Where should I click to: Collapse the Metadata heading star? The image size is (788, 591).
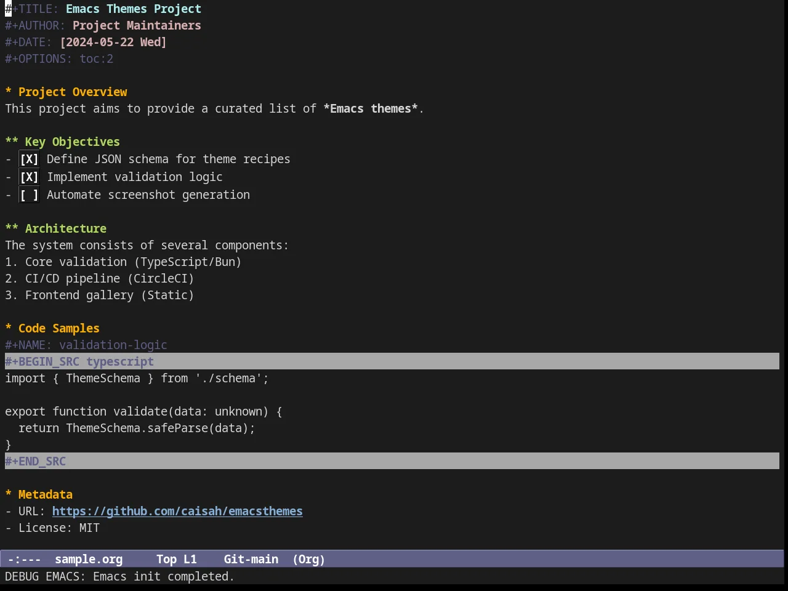(9, 495)
